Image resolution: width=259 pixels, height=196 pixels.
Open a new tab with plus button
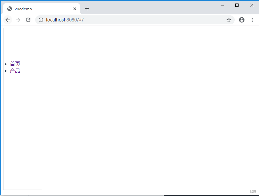point(87,9)
